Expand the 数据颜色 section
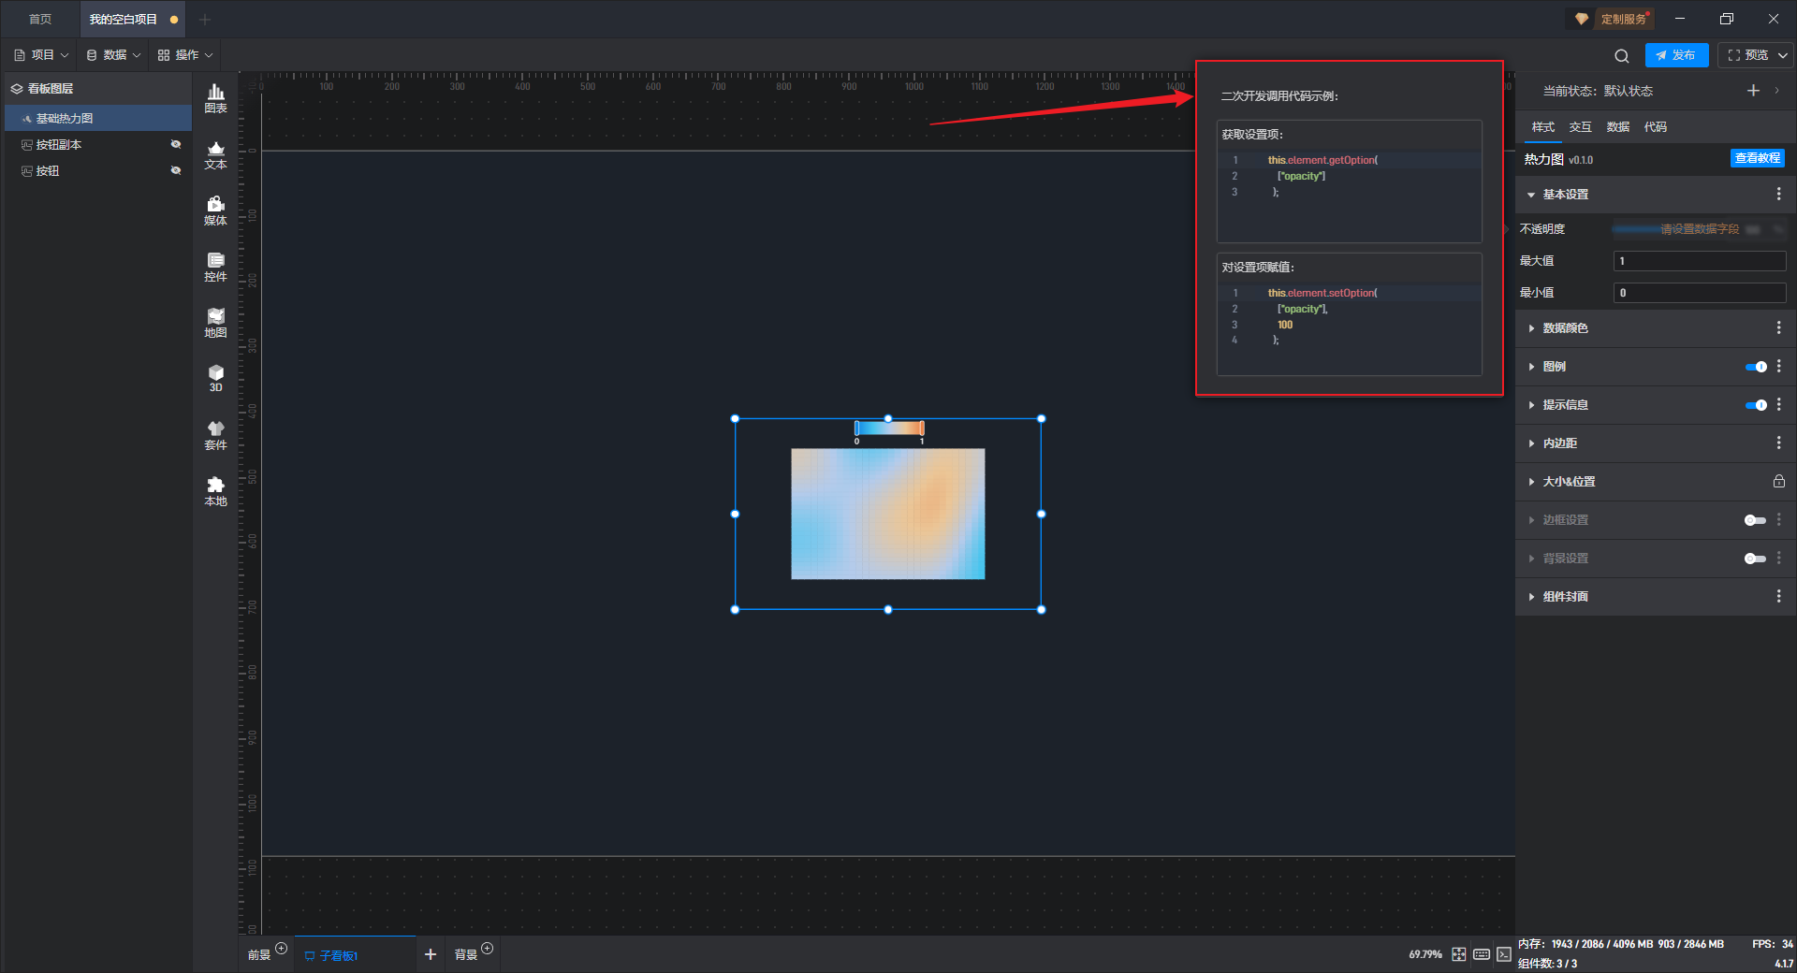Image resolution: width=1797 pixels, height=973 pixels. (x=1565, y=328)
